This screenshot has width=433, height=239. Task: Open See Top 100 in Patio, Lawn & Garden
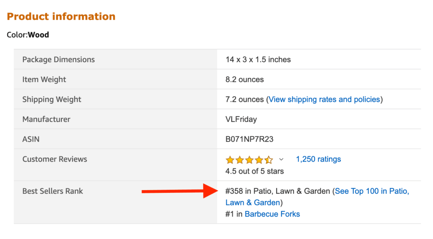[x=372, y=191]
